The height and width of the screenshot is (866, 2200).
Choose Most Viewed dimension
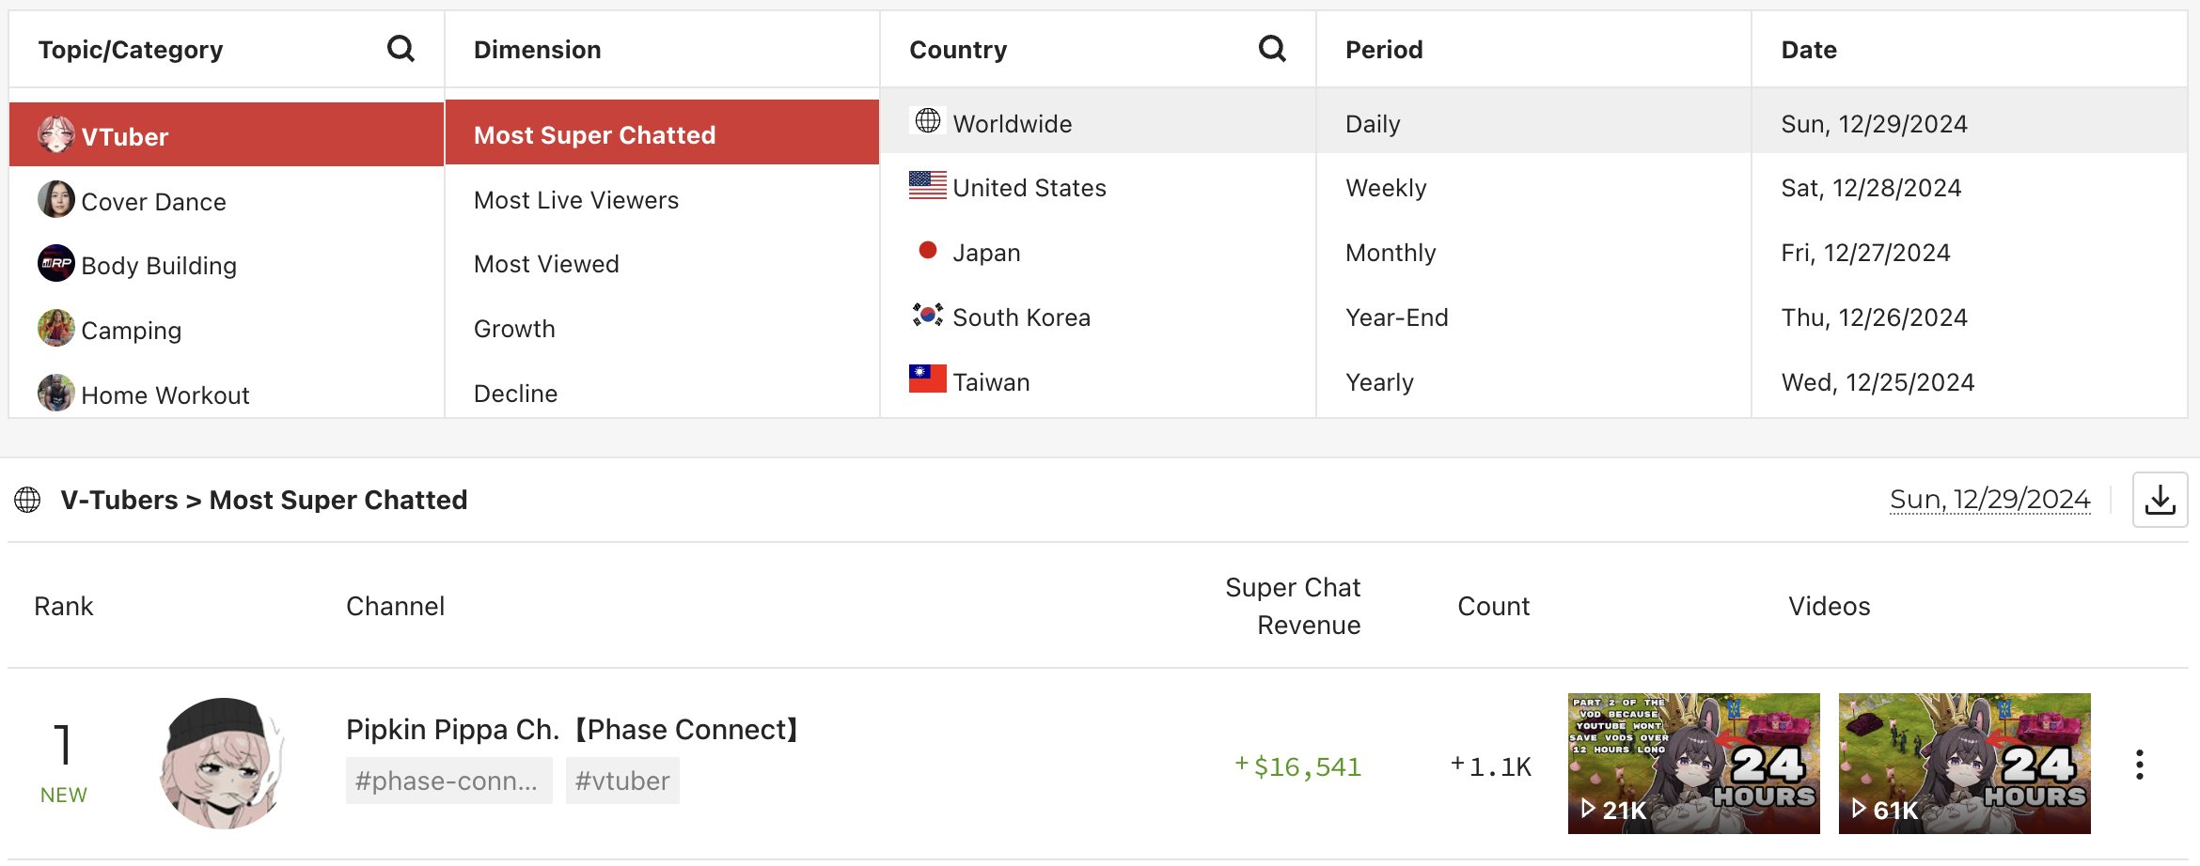[x=662, y=264]
